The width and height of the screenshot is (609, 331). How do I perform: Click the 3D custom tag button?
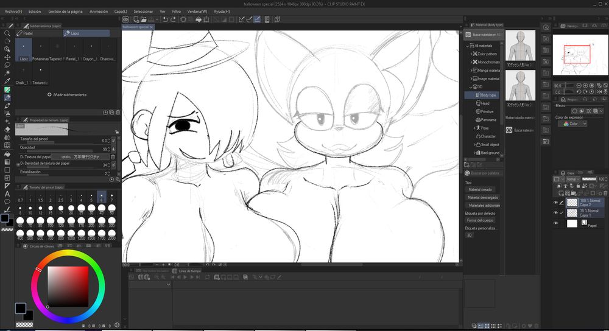[469, 235]
